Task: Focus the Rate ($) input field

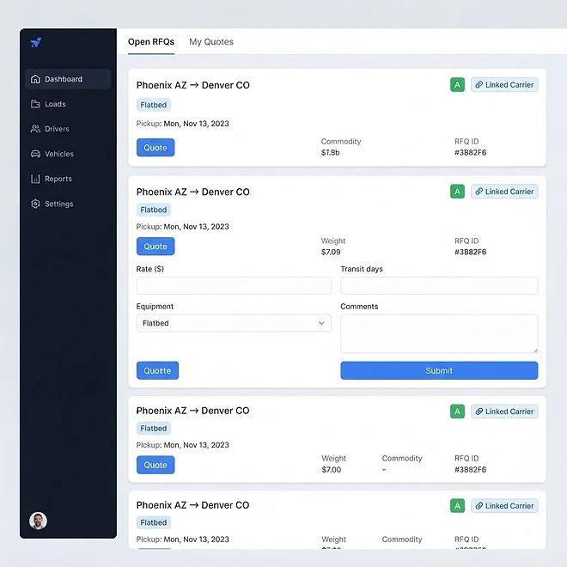Action: (234, 286)
